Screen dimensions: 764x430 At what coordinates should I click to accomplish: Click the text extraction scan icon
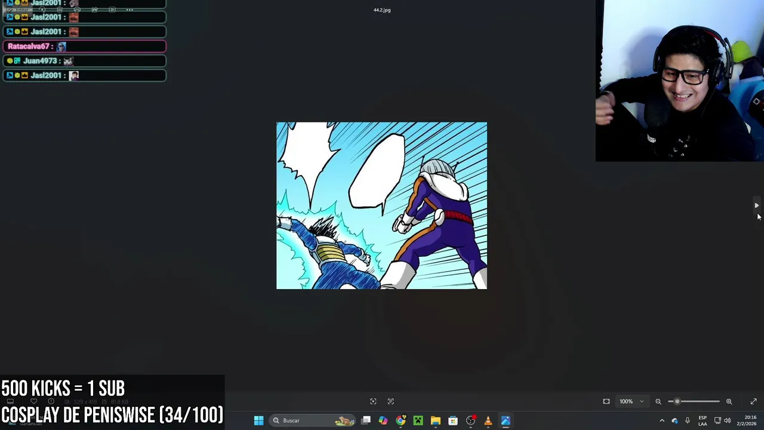[391, 401]
